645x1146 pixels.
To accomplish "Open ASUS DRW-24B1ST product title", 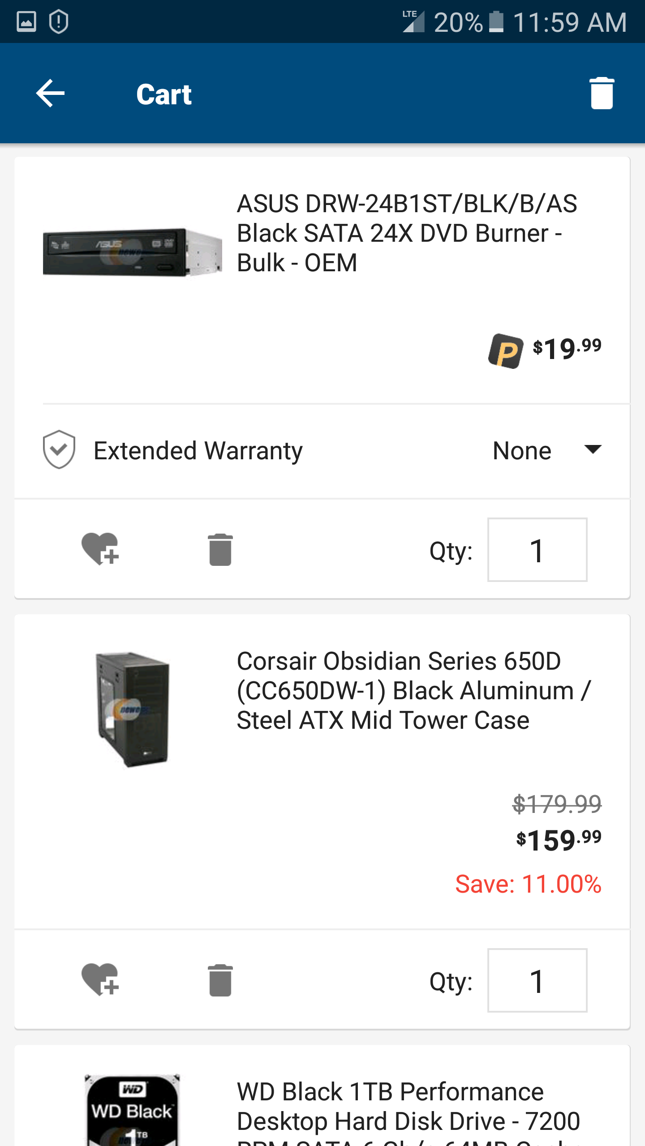I will 407,233.
